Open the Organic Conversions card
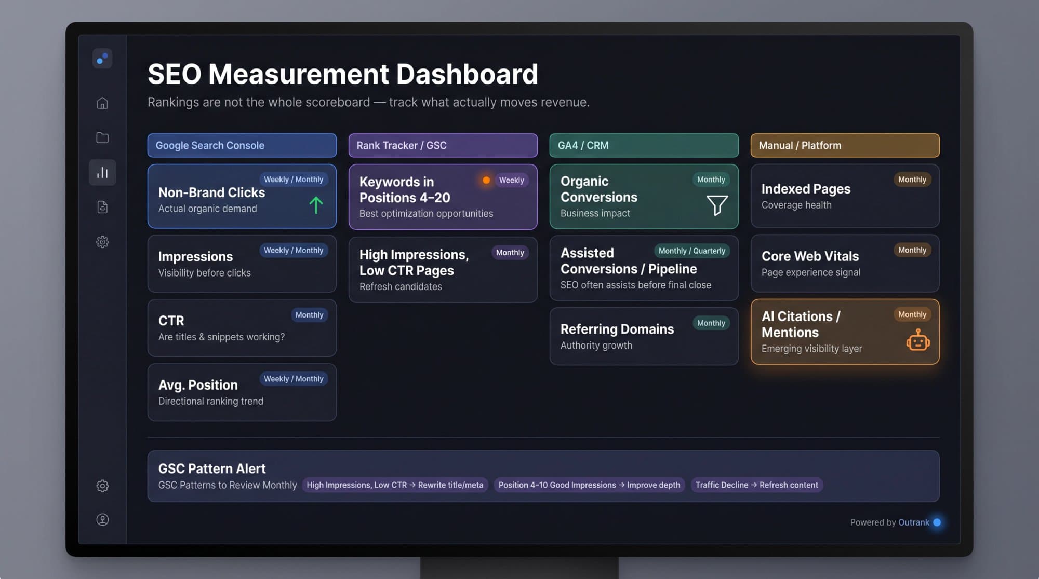 coord(644,197)
